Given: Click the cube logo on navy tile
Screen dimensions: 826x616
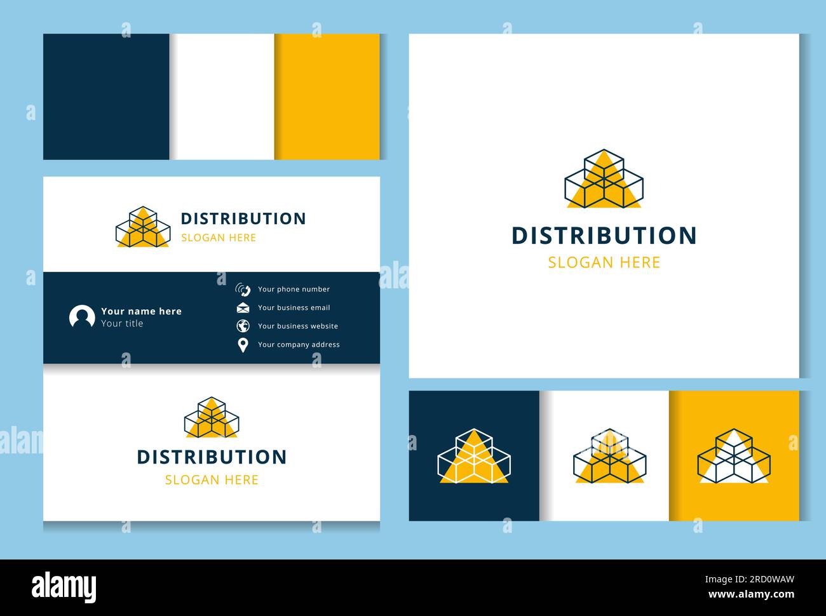Looking at the screenshot, I should pos(474,455).
